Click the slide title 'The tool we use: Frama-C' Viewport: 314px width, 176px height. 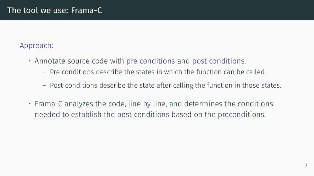[54, 10]
